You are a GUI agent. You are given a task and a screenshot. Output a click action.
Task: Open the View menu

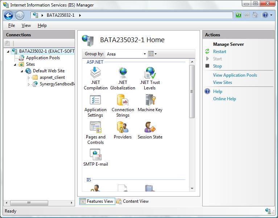[x=26, y=25]
